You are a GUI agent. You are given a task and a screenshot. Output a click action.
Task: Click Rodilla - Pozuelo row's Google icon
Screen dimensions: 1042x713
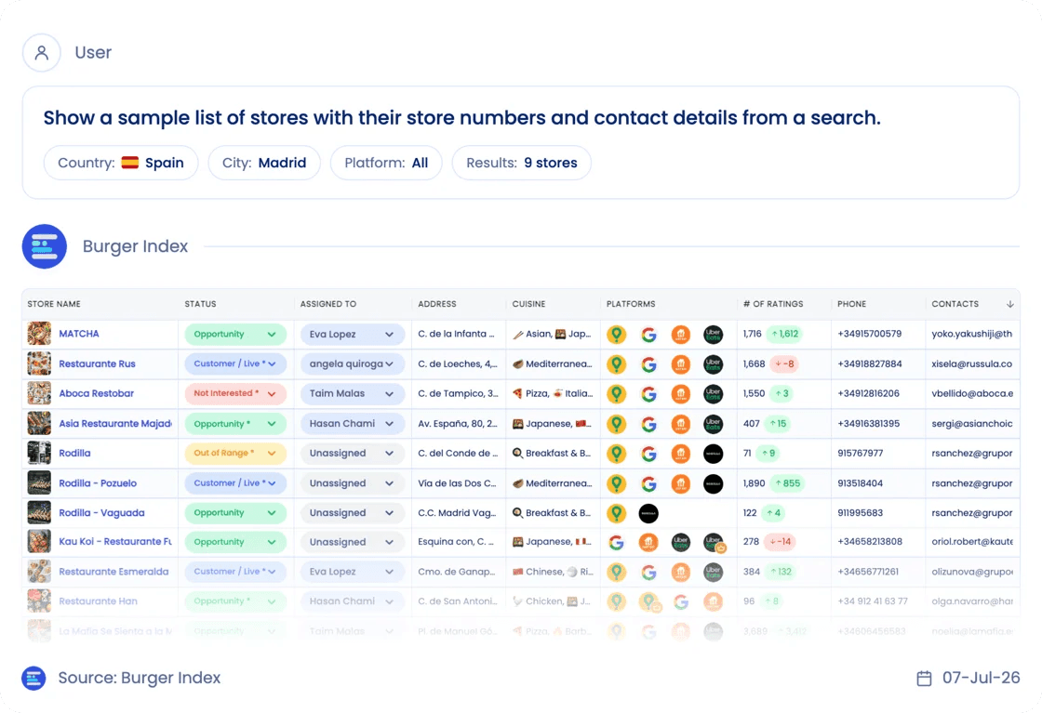click(648, 483)
